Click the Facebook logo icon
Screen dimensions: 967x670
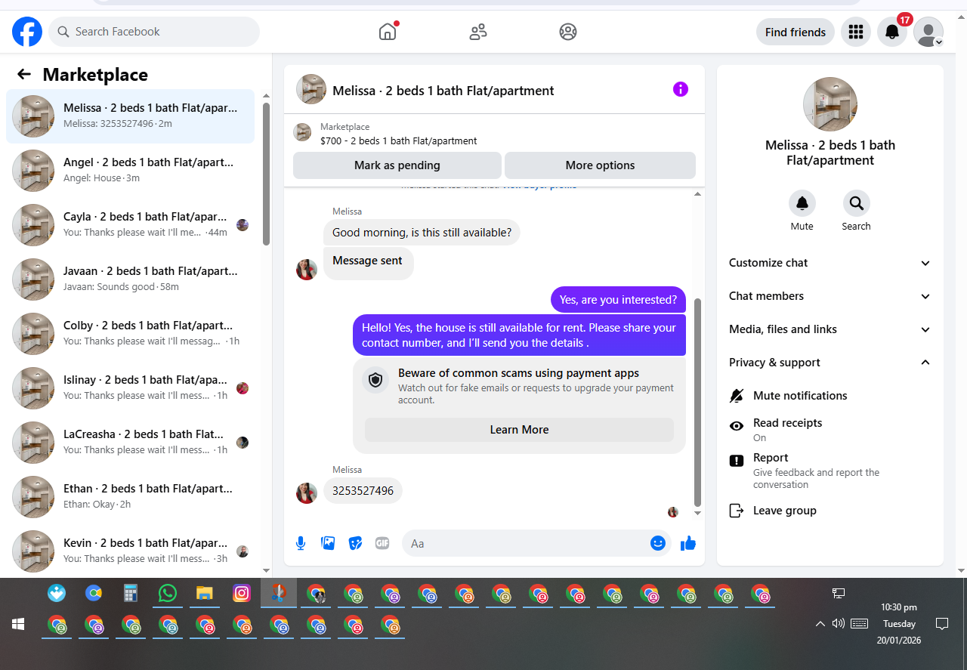[27, 32]
